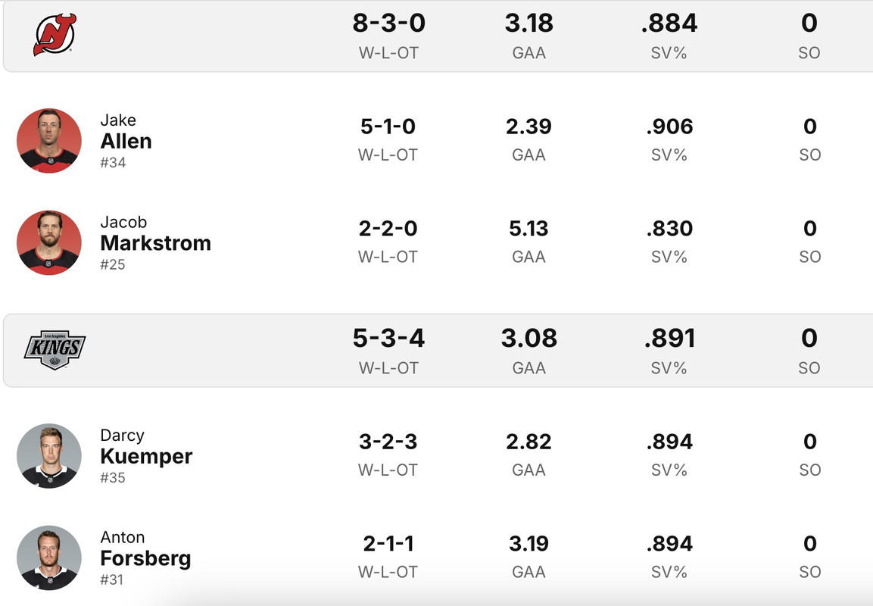Click Jake Allen's 2.39 GAA stat
Viewport: 873px width, 606px height.
pyautogui.click(x=528, y=127)
